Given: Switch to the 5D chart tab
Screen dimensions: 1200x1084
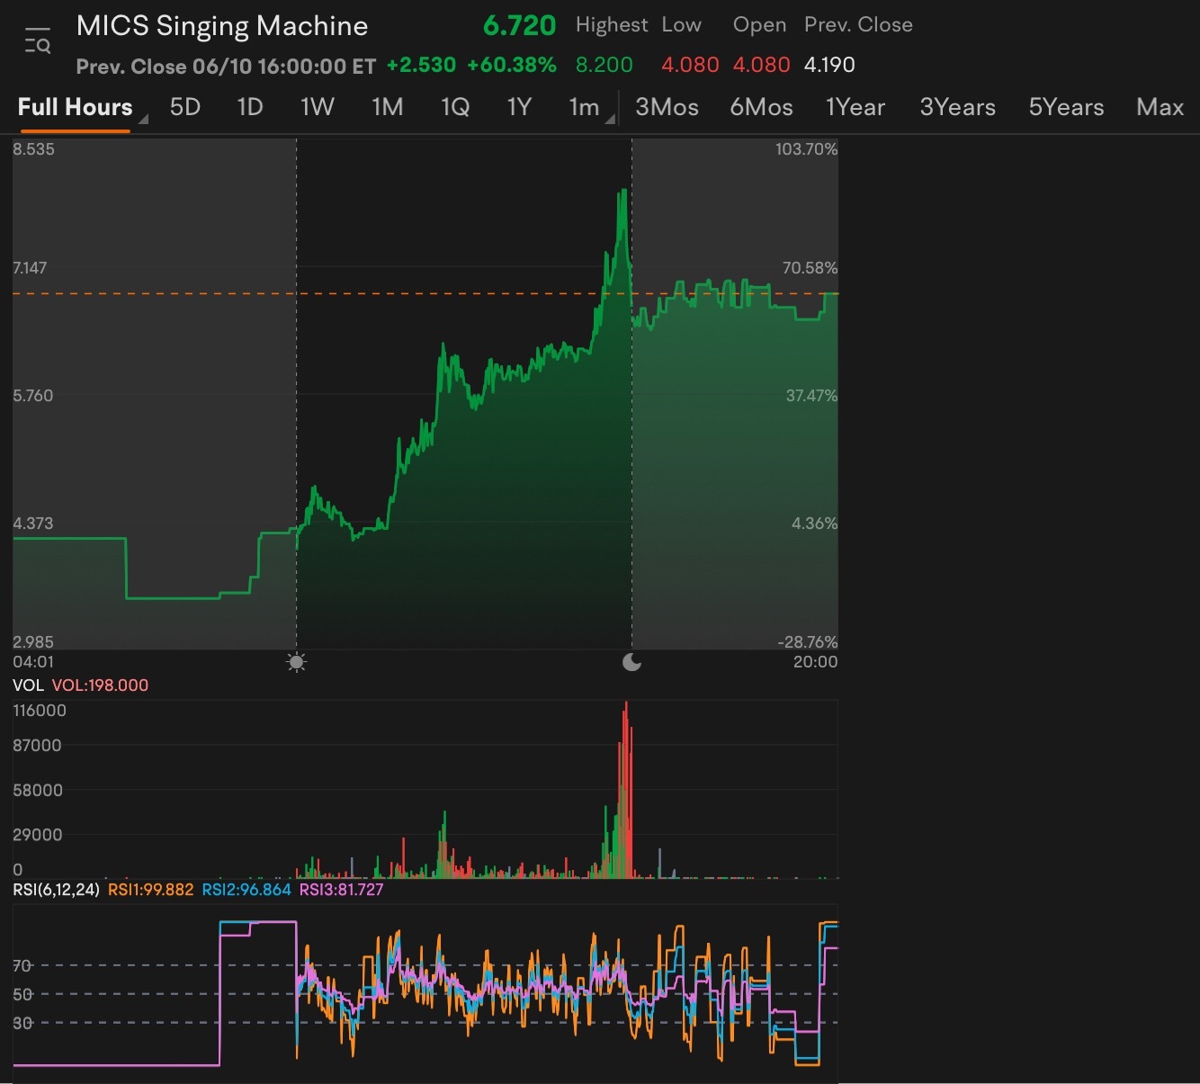Looking at the screenshot, I should (x=185, y=107).
